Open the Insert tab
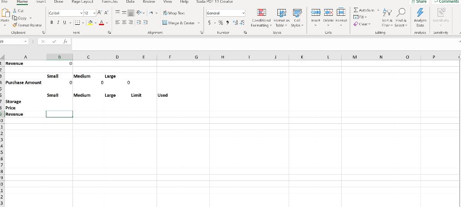 [41, 2]
